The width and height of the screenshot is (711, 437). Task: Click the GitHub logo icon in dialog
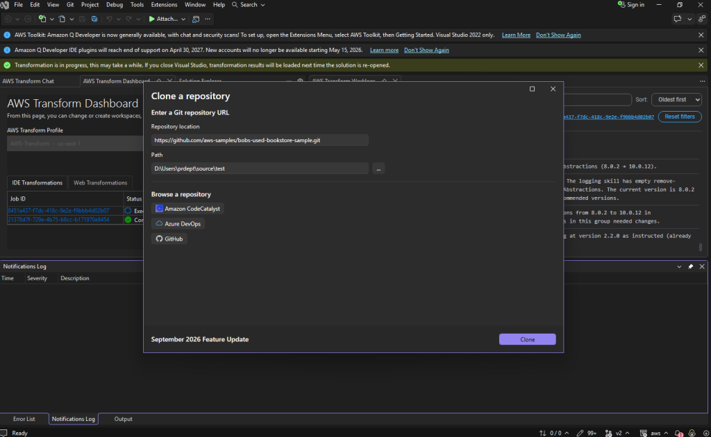[159, 239]
